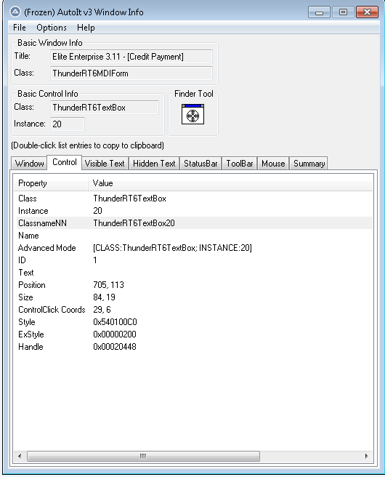This screenshot has height=477, width=385.
Task: Open the ToolBar tab
Action: pyautogui.click(x=240, y=164)
